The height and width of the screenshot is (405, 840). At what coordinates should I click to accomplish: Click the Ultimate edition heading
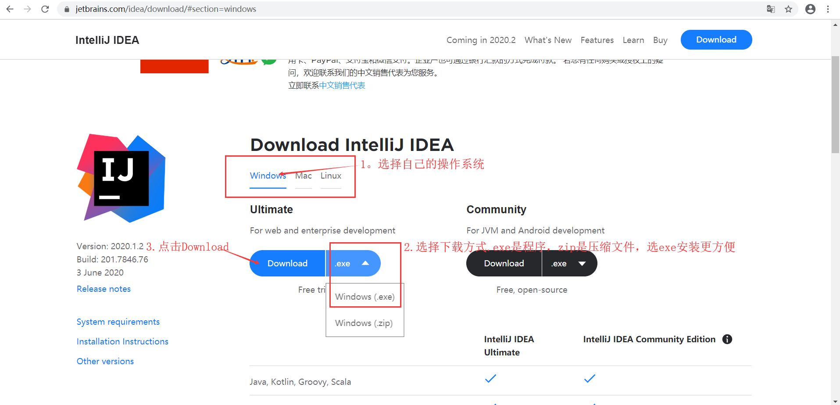[x=272, y=209]
